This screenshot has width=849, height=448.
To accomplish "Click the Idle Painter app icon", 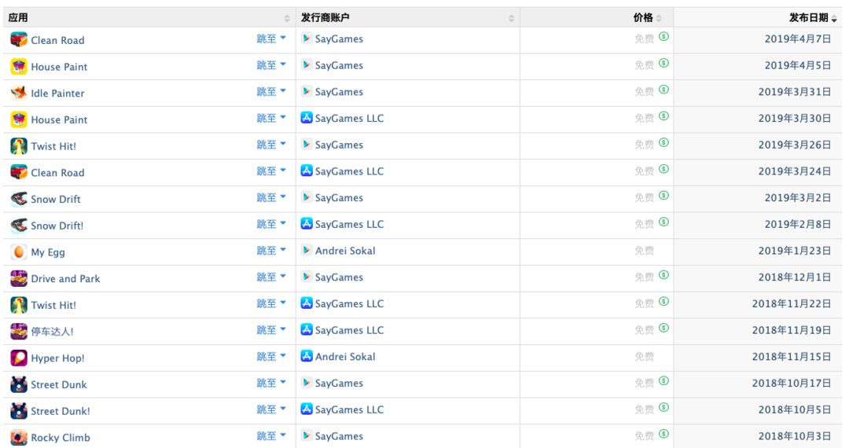I will (x=19, y=93).
